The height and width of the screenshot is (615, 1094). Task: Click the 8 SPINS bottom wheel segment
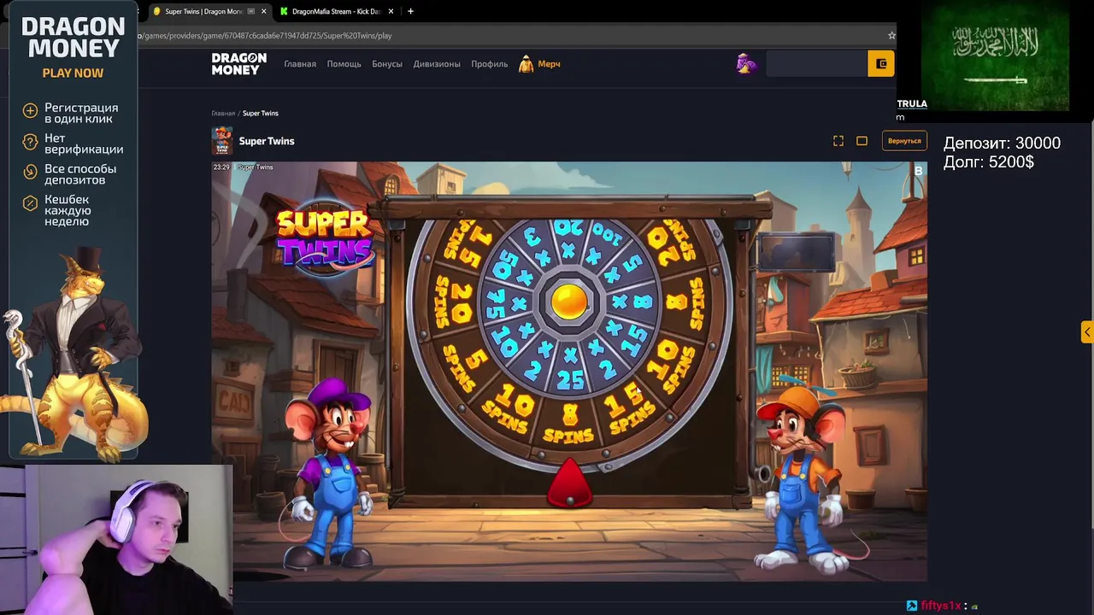click(568, 425)
